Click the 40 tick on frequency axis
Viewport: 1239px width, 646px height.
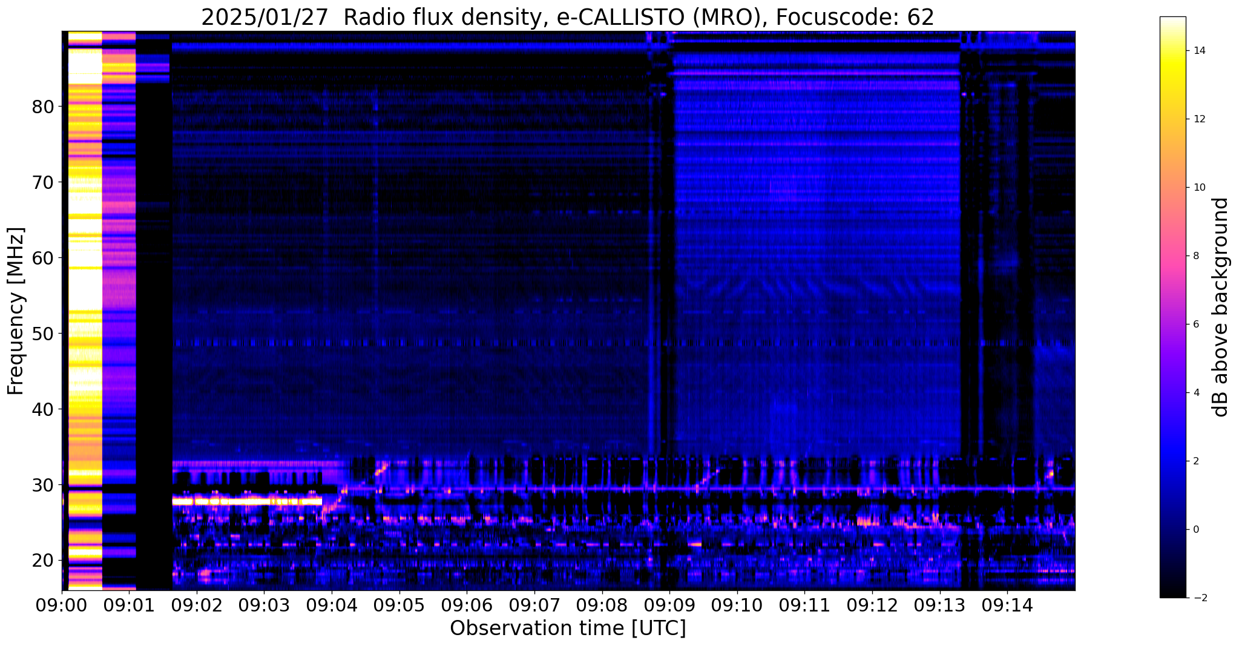(x=44, y=409)
